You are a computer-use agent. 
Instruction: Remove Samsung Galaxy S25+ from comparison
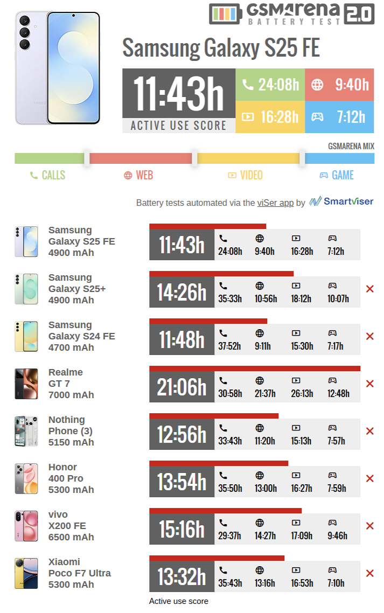coord(369,289)
